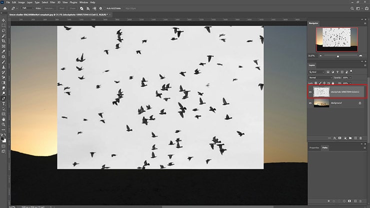370x208 pixels.
Task: Open the Window menu
Action: click(x=83, y=2)
